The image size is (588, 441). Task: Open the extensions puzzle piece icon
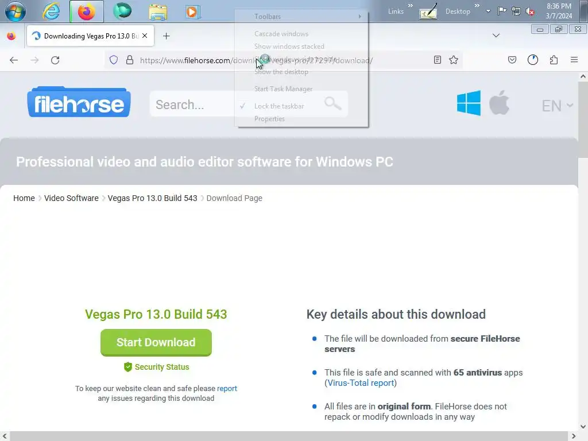pyautogui.click(x=554, y=60)
